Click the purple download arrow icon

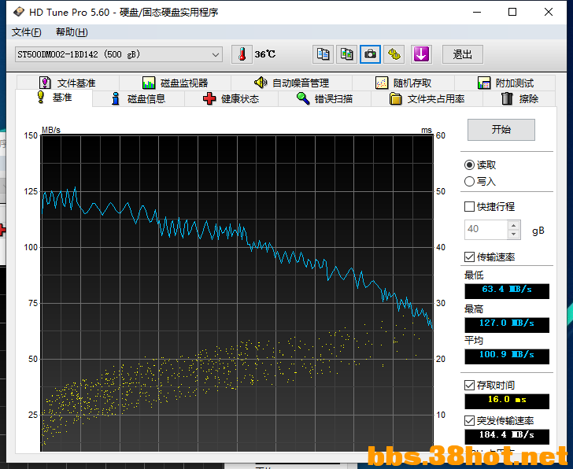pyautogui.click(x=421, y=54)
